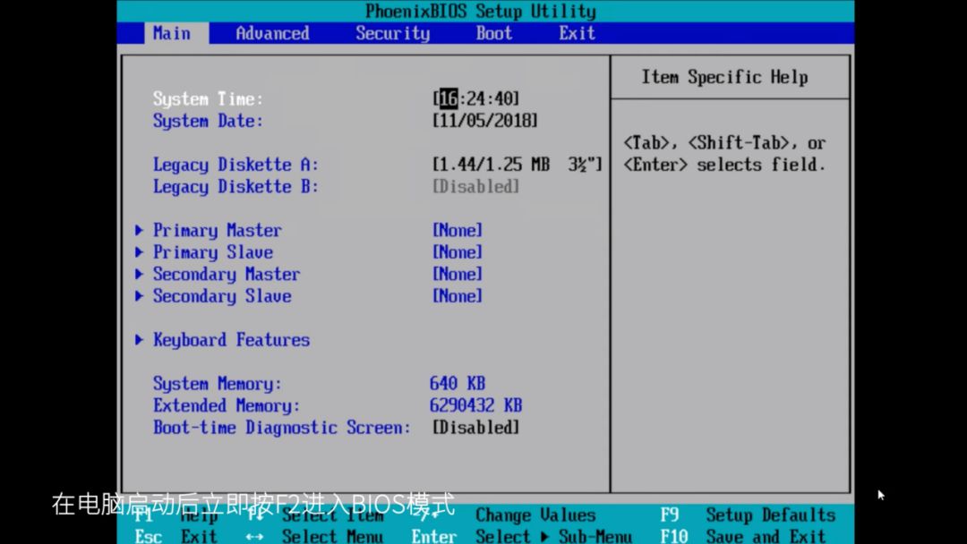Expand the Primary Master arrow
The width and height of the screenshot is (967, 544).
click(140, 231)
